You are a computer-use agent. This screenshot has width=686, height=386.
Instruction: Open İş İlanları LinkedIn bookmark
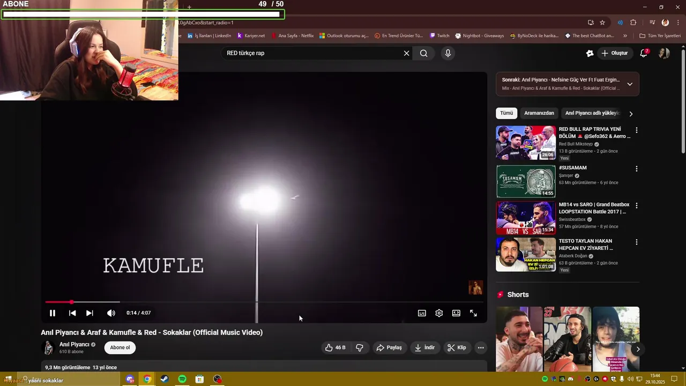[x=209, y=36]
